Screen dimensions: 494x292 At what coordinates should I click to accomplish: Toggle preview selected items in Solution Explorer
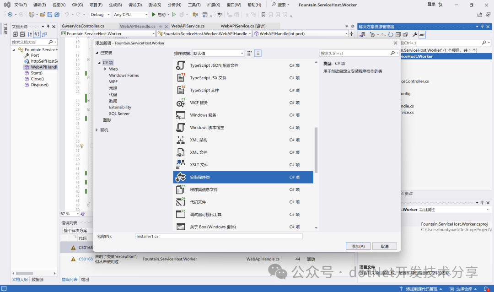tap(422, 35)
